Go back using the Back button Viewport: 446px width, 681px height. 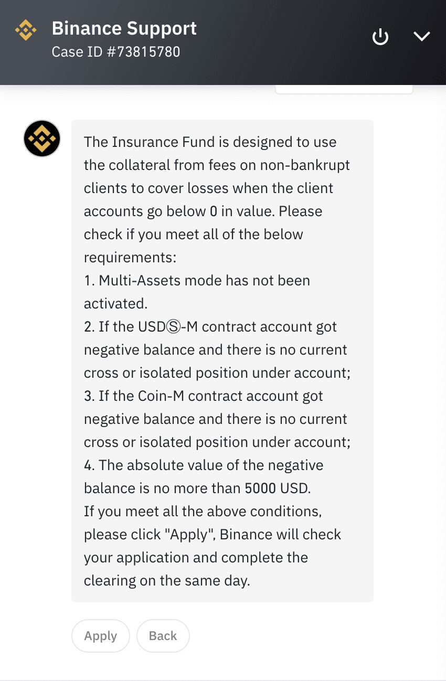[x=163, y=636]
